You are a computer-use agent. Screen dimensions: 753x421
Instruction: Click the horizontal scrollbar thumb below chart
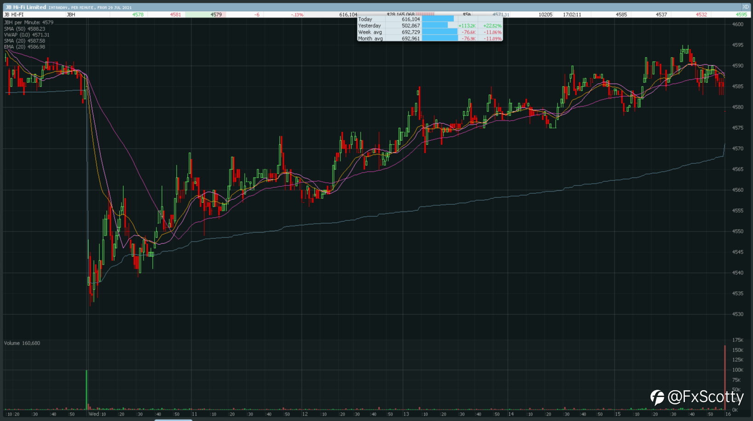[173, 420]
